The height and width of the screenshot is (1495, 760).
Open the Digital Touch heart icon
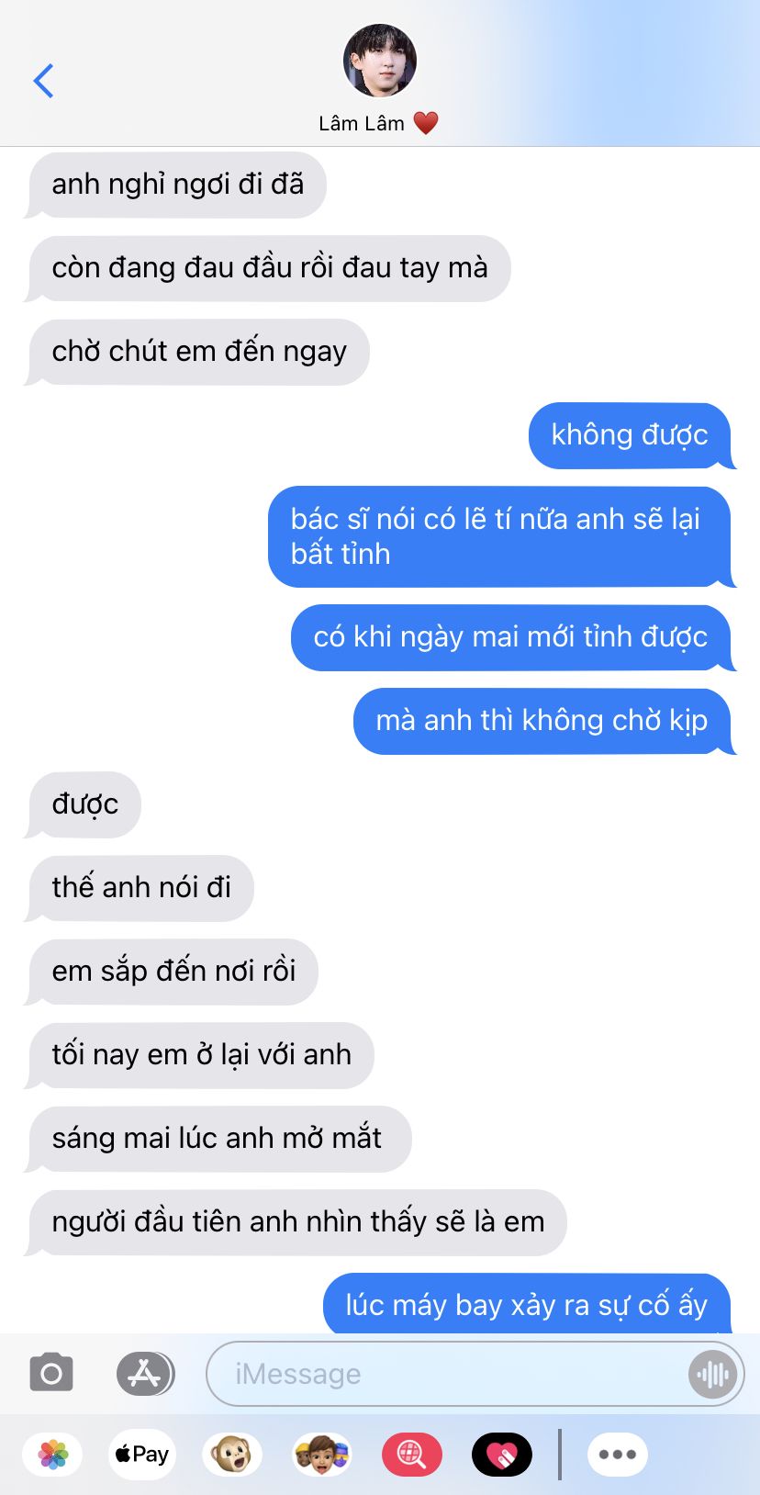501,1455
